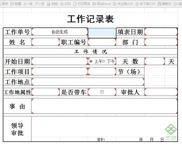Screen dimensions: 182x146
Task: Click the 锁定 lock icon
Action: (x=49, y=4)
